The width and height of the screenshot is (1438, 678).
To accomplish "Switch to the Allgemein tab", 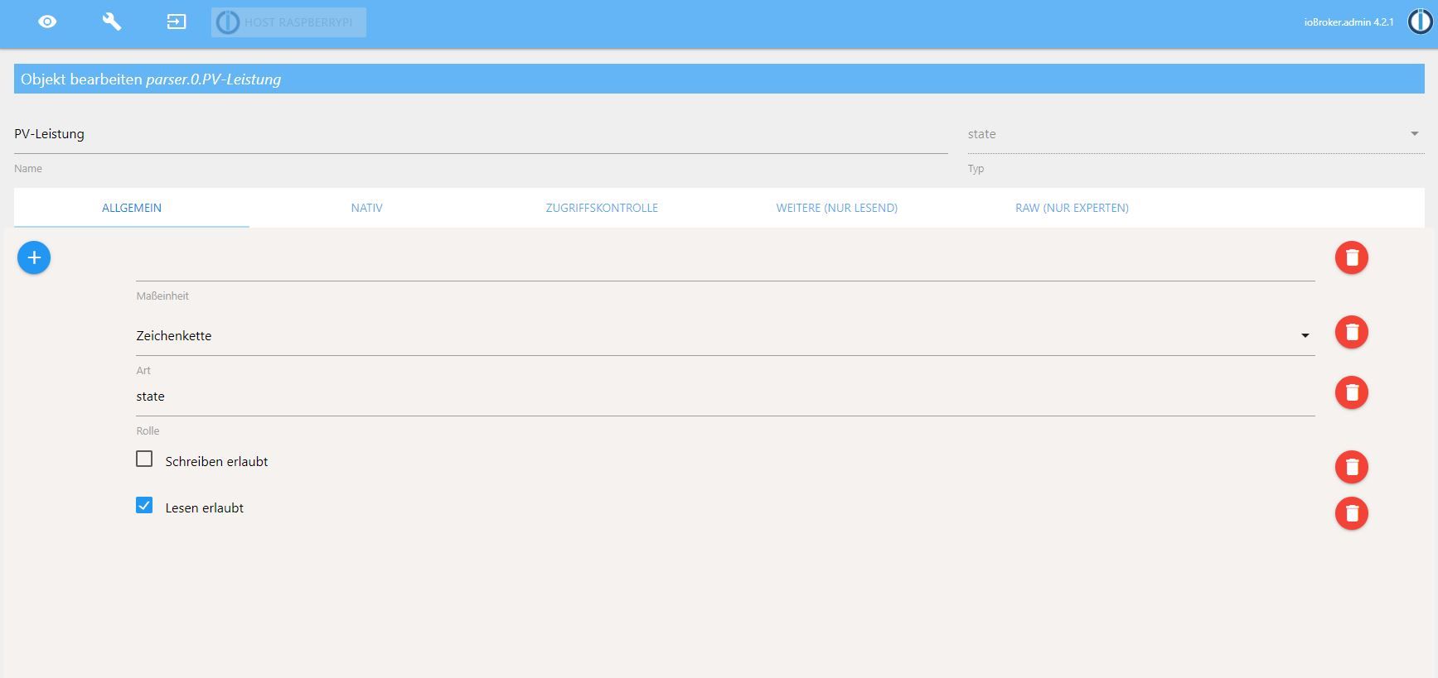I will pyautogui.click(x=132, y=208).
